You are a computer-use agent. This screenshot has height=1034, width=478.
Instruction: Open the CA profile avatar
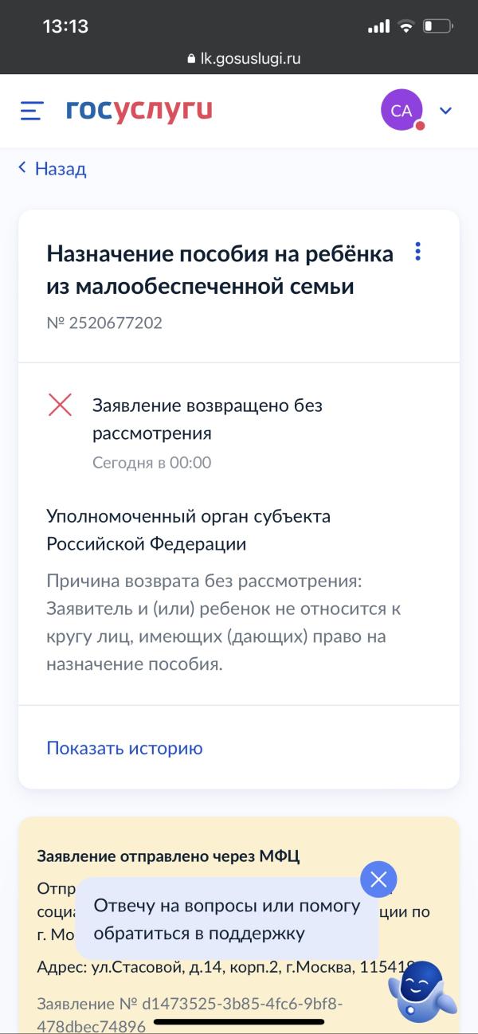402,111
